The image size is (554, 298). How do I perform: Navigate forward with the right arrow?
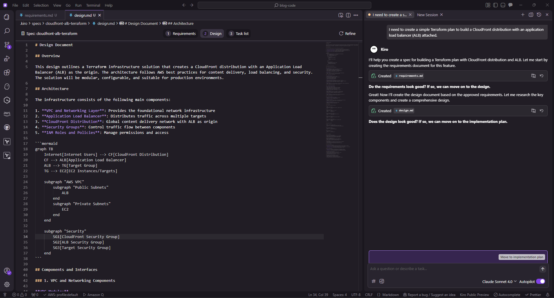point(192,5)
